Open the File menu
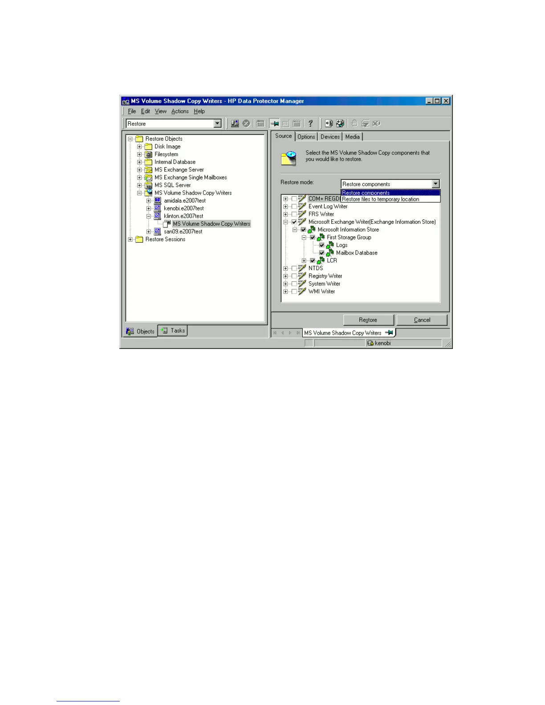 pos(132,111)
